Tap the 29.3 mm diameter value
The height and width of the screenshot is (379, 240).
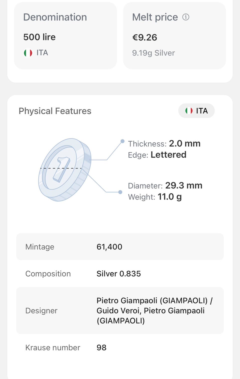(x=184, y=186)
